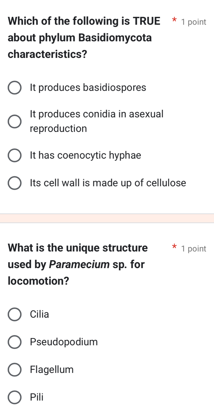Screen dimensions: 214x418
Task: Click the divider band between the questions
Action: [x=107, y=218]
